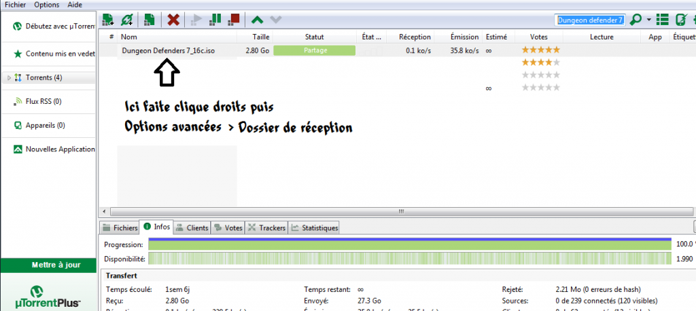696x311 pixels.
Task: Click the µTorrent icon beside Débutez avec µTorrent
Action: [18, 26]
